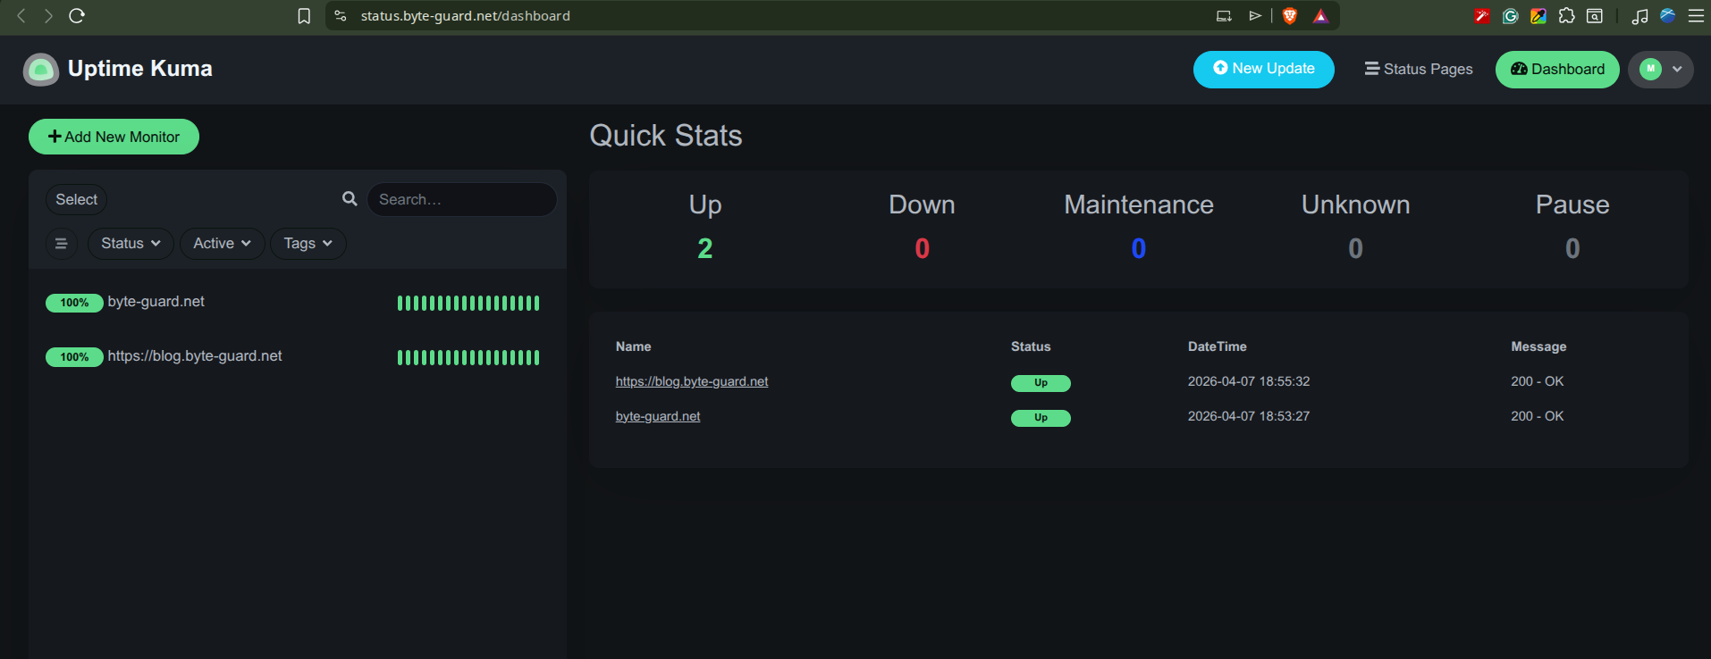Click the Down count 0
This screenshot has height=659, width=1711.
point(923,248)
